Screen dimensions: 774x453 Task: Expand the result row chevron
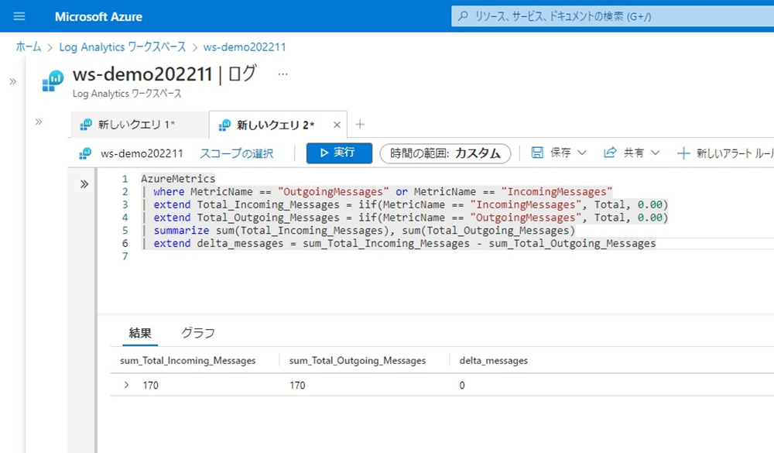click(126, 385)
